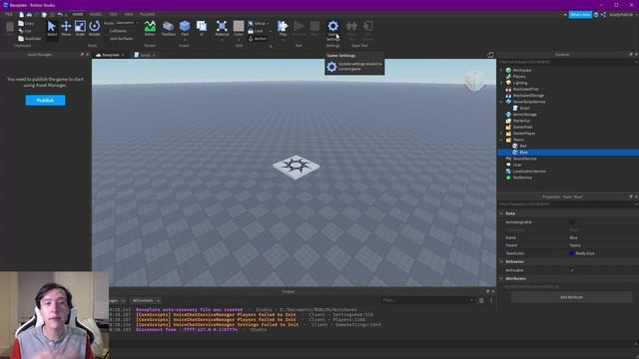Open the UI insert tool
Image resolution: width=639 pixels, height=359 pixels.
(x=202, y=29)
